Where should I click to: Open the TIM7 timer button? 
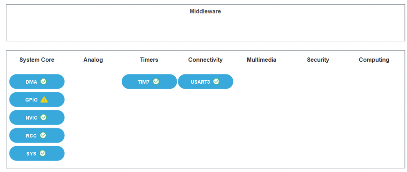[143, 82]
